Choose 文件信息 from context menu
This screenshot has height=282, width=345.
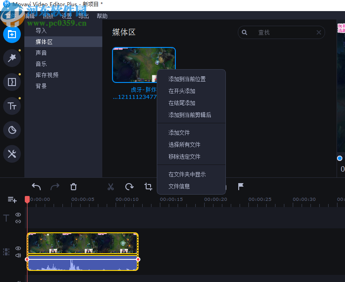tap(191, 186)
